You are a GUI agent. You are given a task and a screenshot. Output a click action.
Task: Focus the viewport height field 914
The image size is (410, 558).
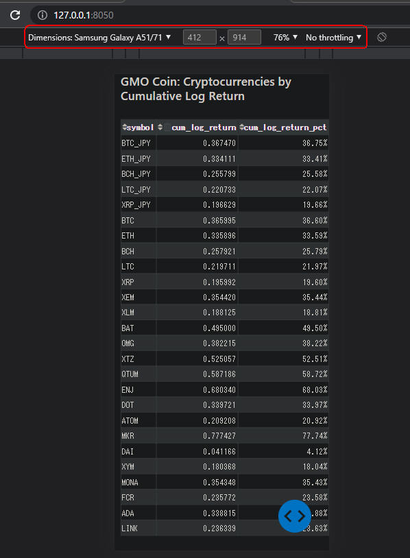coord(244,38)
